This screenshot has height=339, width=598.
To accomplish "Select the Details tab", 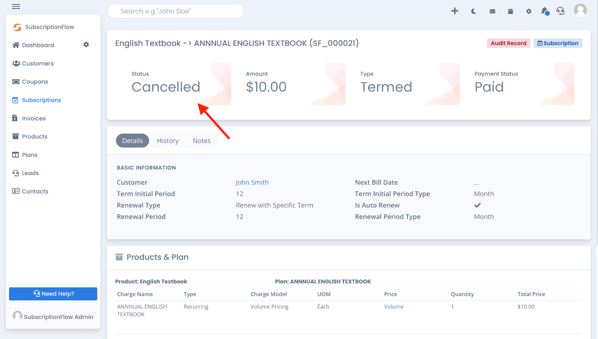I will tap(132, 141).
